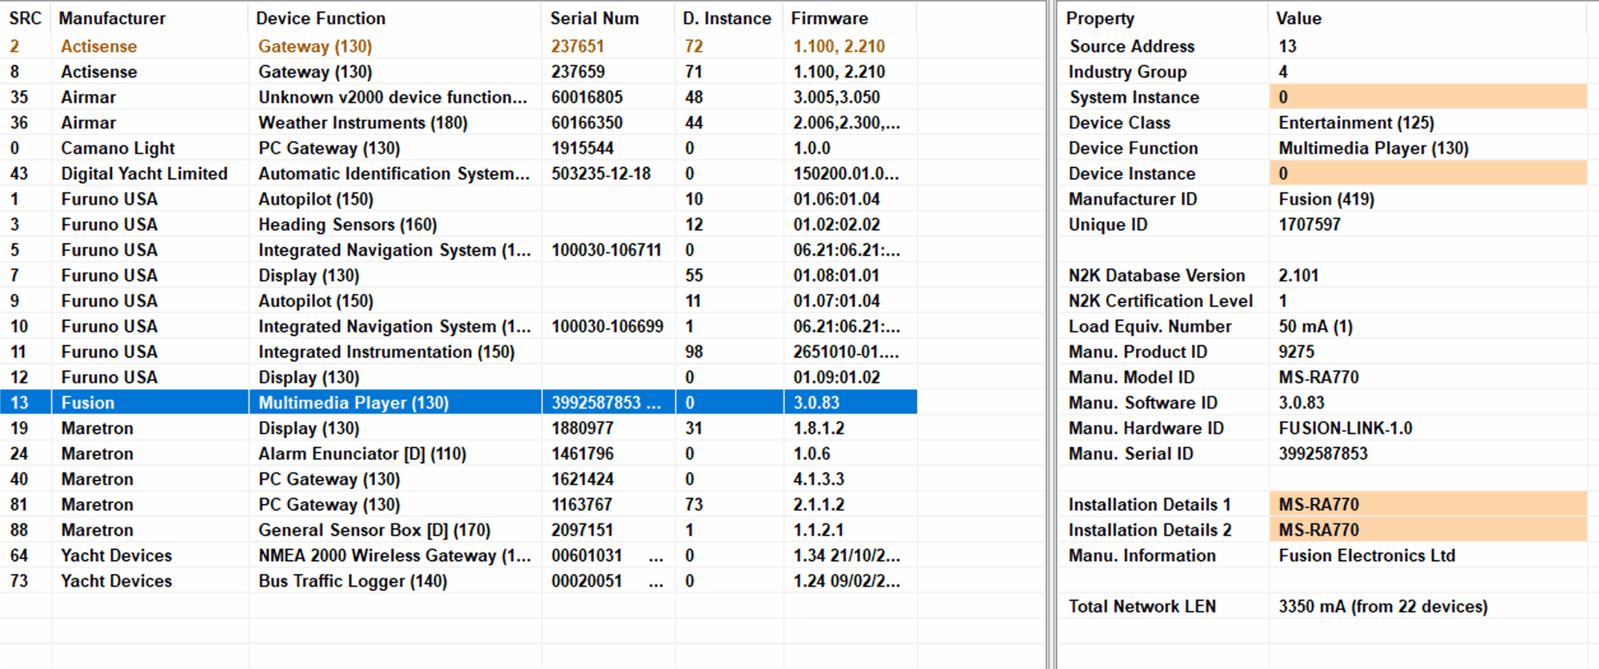Click the Manu. Model ID value MS-RA770
Screen dimensions: 1599x669
tap(1318, 377)
